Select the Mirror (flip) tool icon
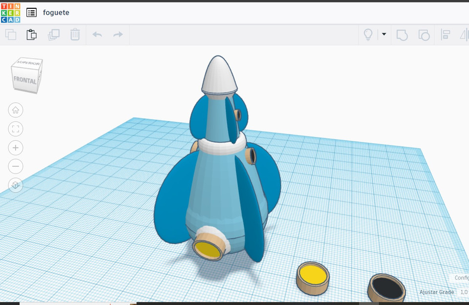The height and width of the screenshot is (305, 469). (x=465, y=35)
